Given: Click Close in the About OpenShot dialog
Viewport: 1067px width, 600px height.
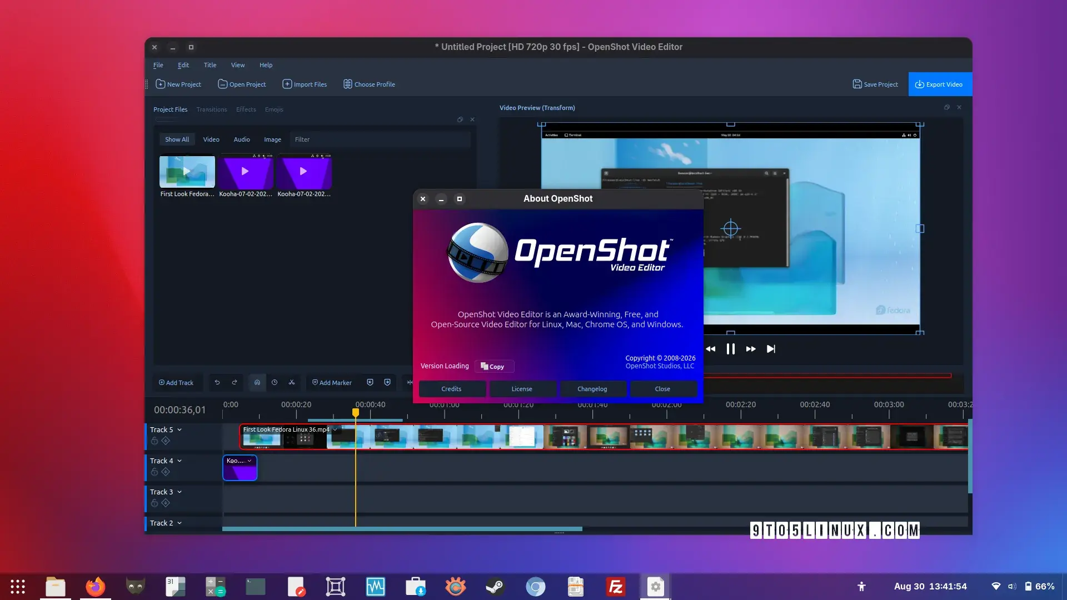Looking at the screenshot, I should [662, 389].
